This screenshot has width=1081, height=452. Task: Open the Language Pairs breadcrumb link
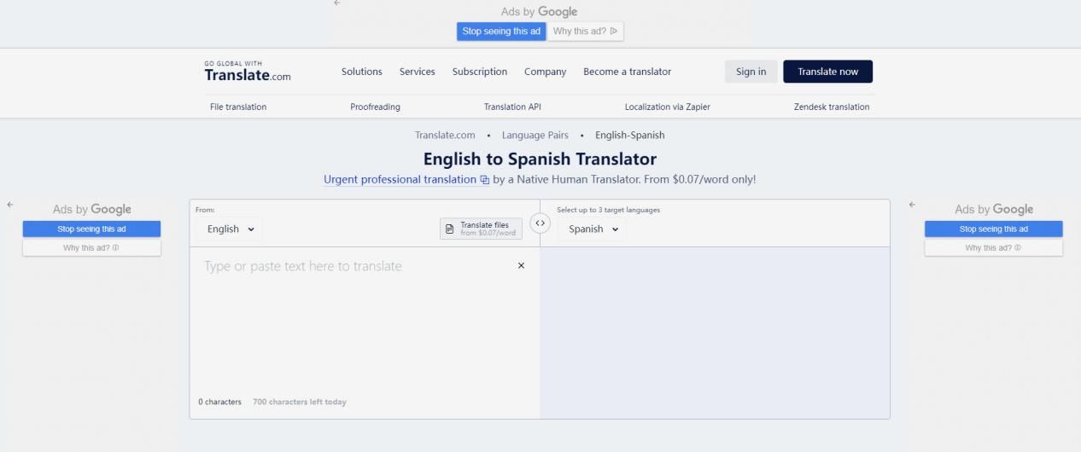pyautogui.click(x=535, y=135)
